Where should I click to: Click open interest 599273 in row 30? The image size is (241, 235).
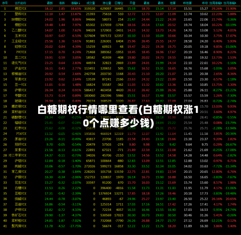[x=106, y=166]
